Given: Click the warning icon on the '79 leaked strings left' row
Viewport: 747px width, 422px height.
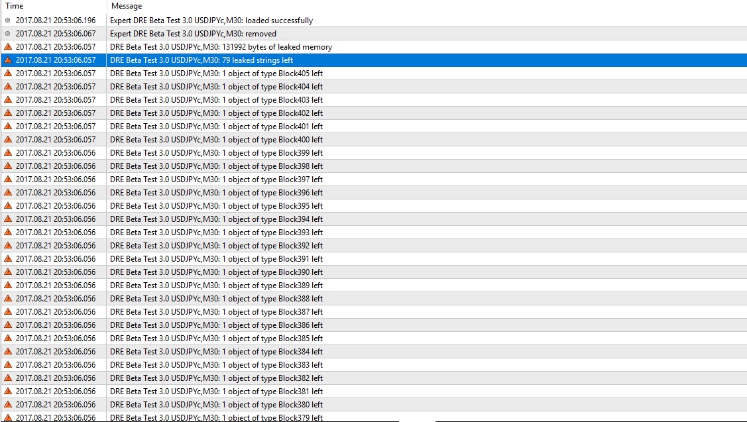Looking at the screenshot, I should (8, 60).
